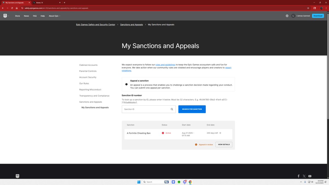Open the News menu item
Screen dimensions: 329x185
26,16
